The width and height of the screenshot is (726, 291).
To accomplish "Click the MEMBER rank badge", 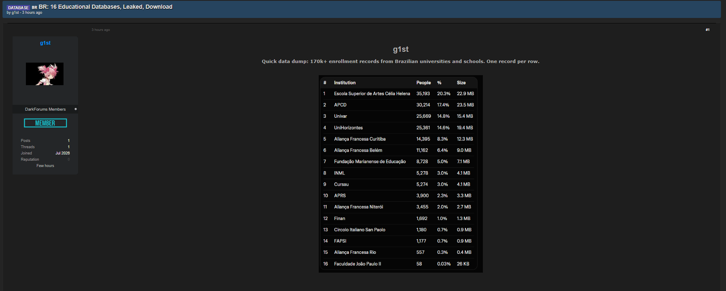I will [45, 123].
